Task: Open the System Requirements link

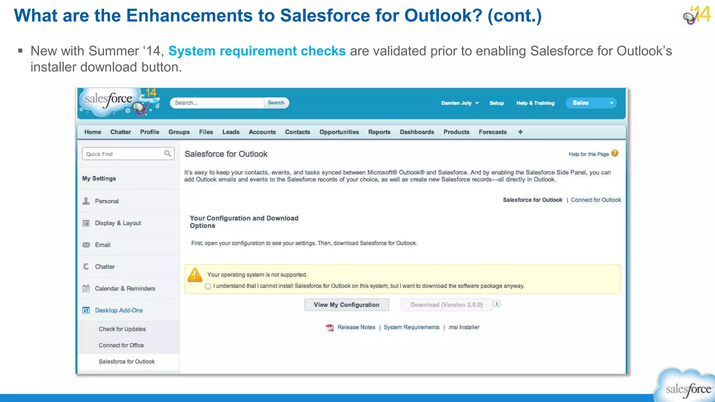Action: pos(411,327)
